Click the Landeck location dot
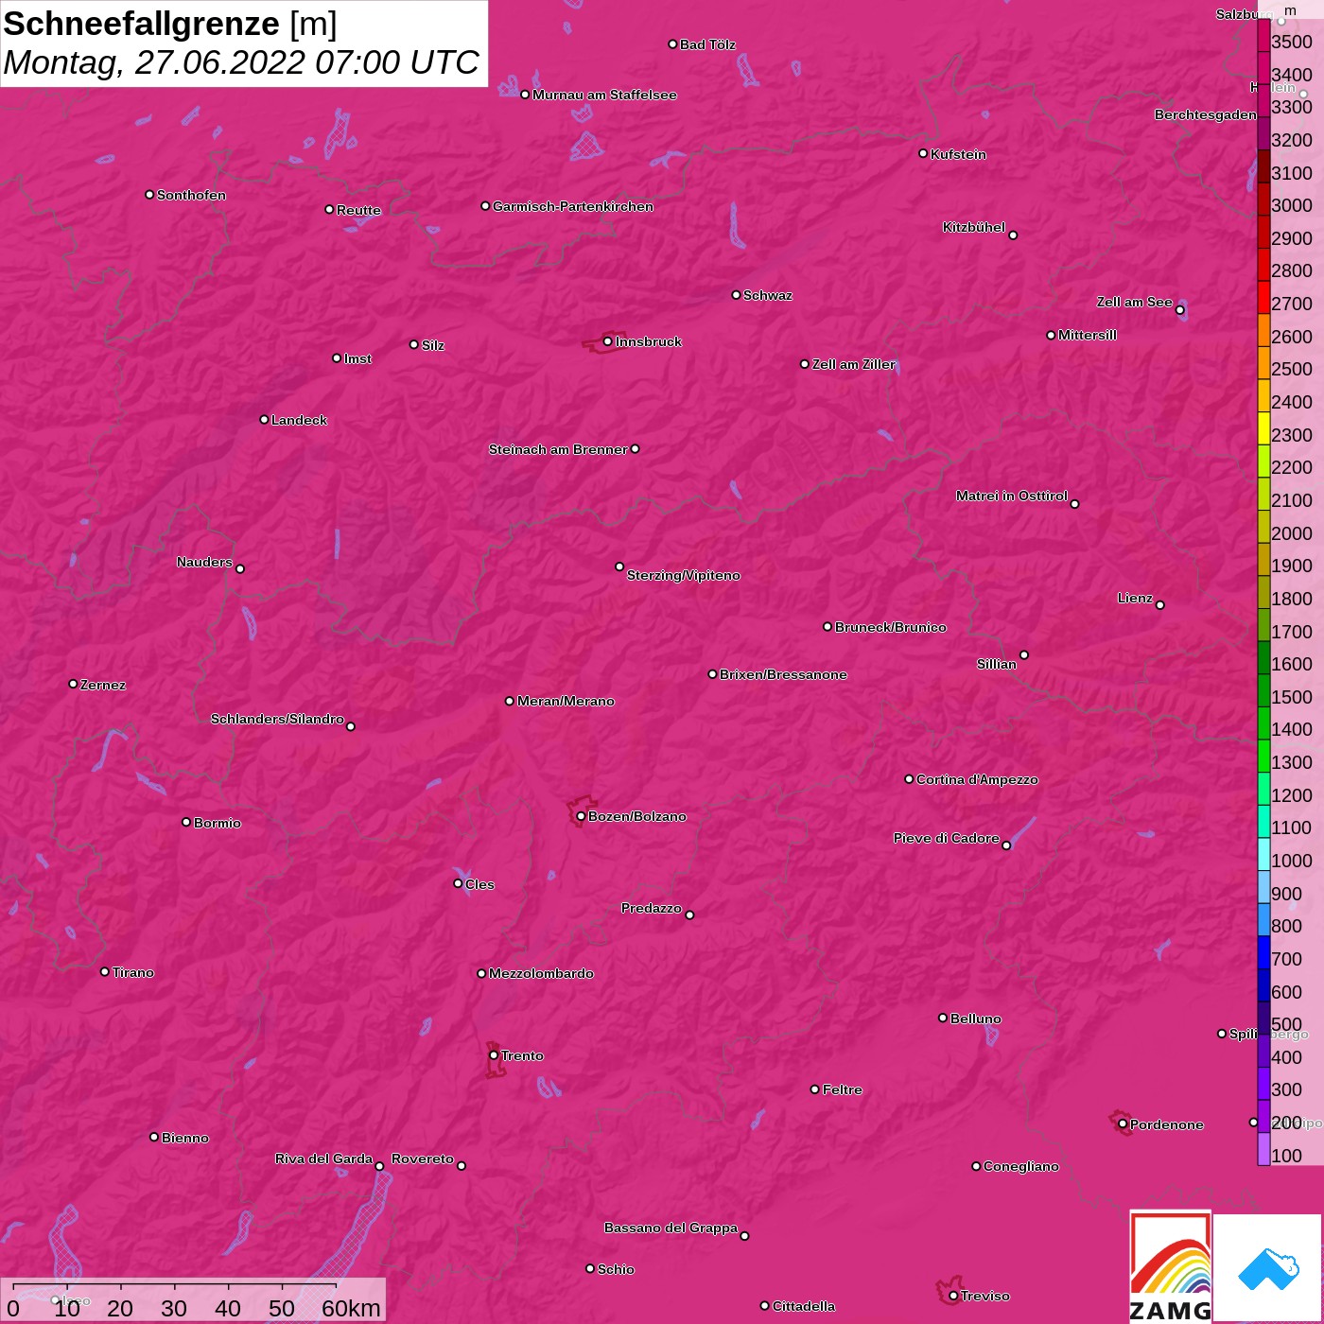The width and height of the screenshot is (1324, 1324). point(264,419)
